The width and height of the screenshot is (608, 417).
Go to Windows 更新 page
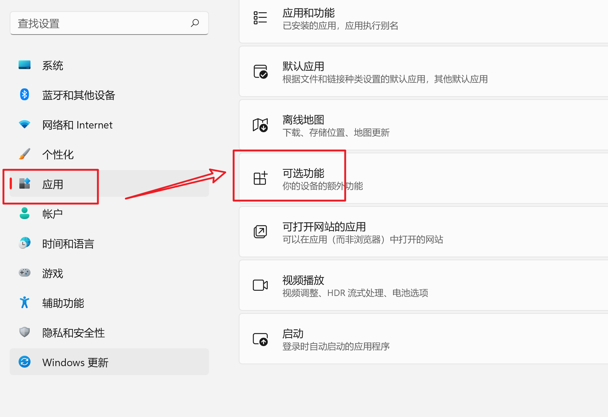[x=109, y=362]
